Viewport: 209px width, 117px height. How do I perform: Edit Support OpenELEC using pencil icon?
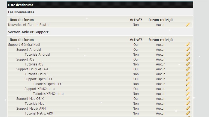click(188, 79)
